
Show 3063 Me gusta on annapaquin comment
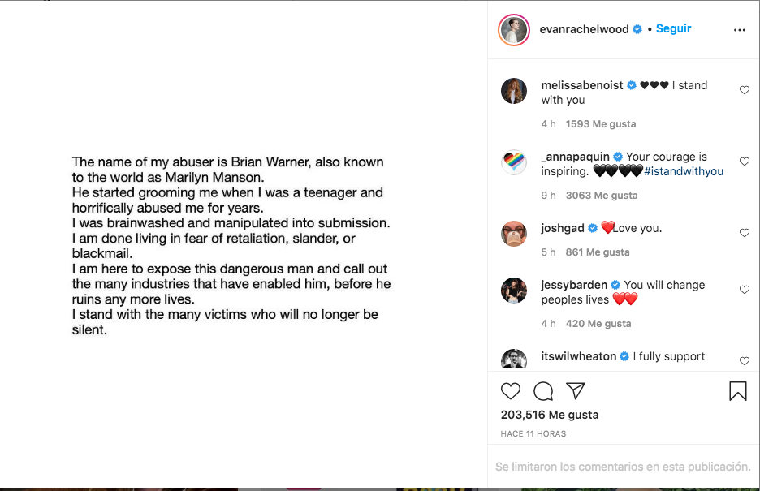click(601, 196)
